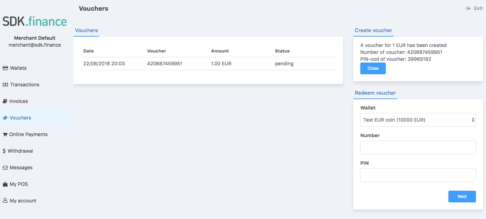Viewport: 486px width, 219px height.
Task: Click the My POS bag icon
Action: point(5,184)
